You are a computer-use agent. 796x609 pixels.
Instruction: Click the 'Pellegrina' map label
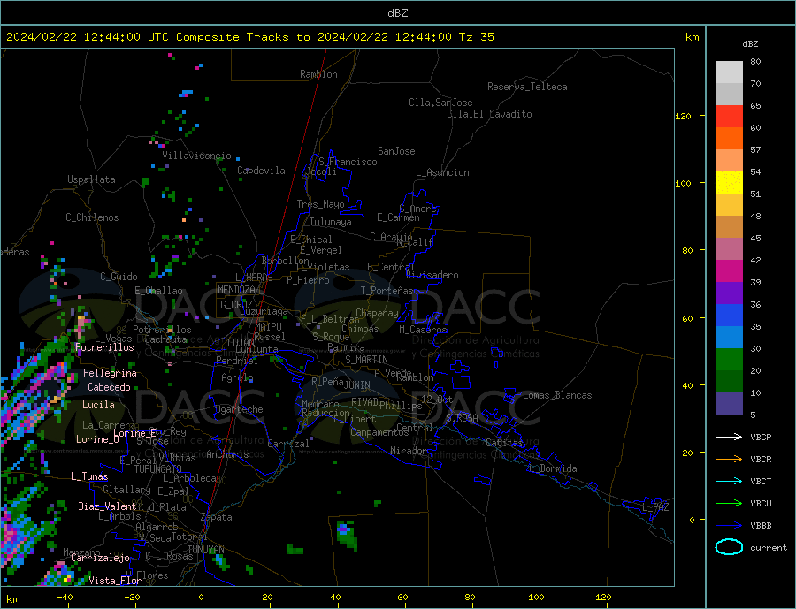[111, 373]
